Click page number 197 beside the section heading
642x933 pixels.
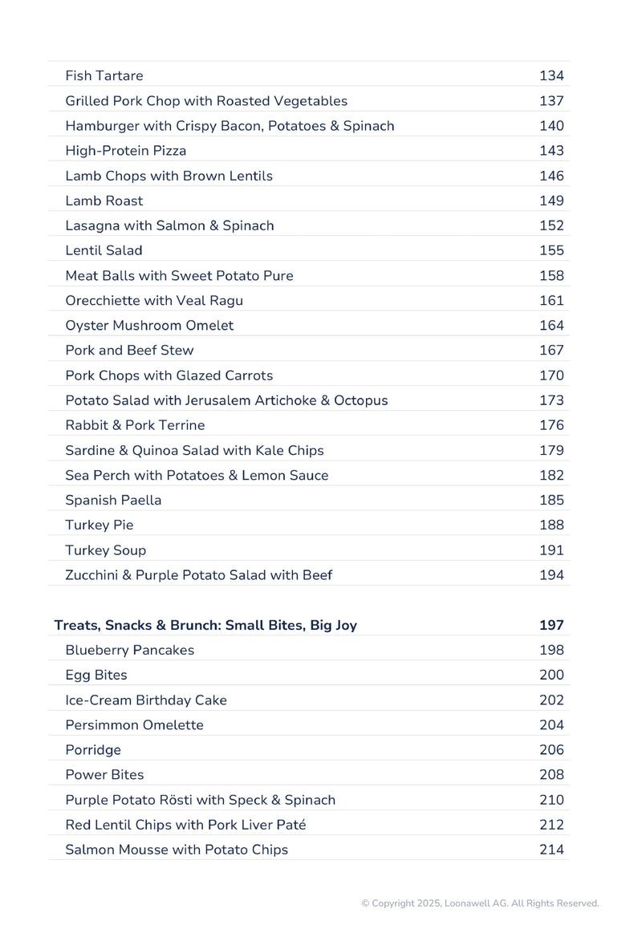tap(551, 626)
